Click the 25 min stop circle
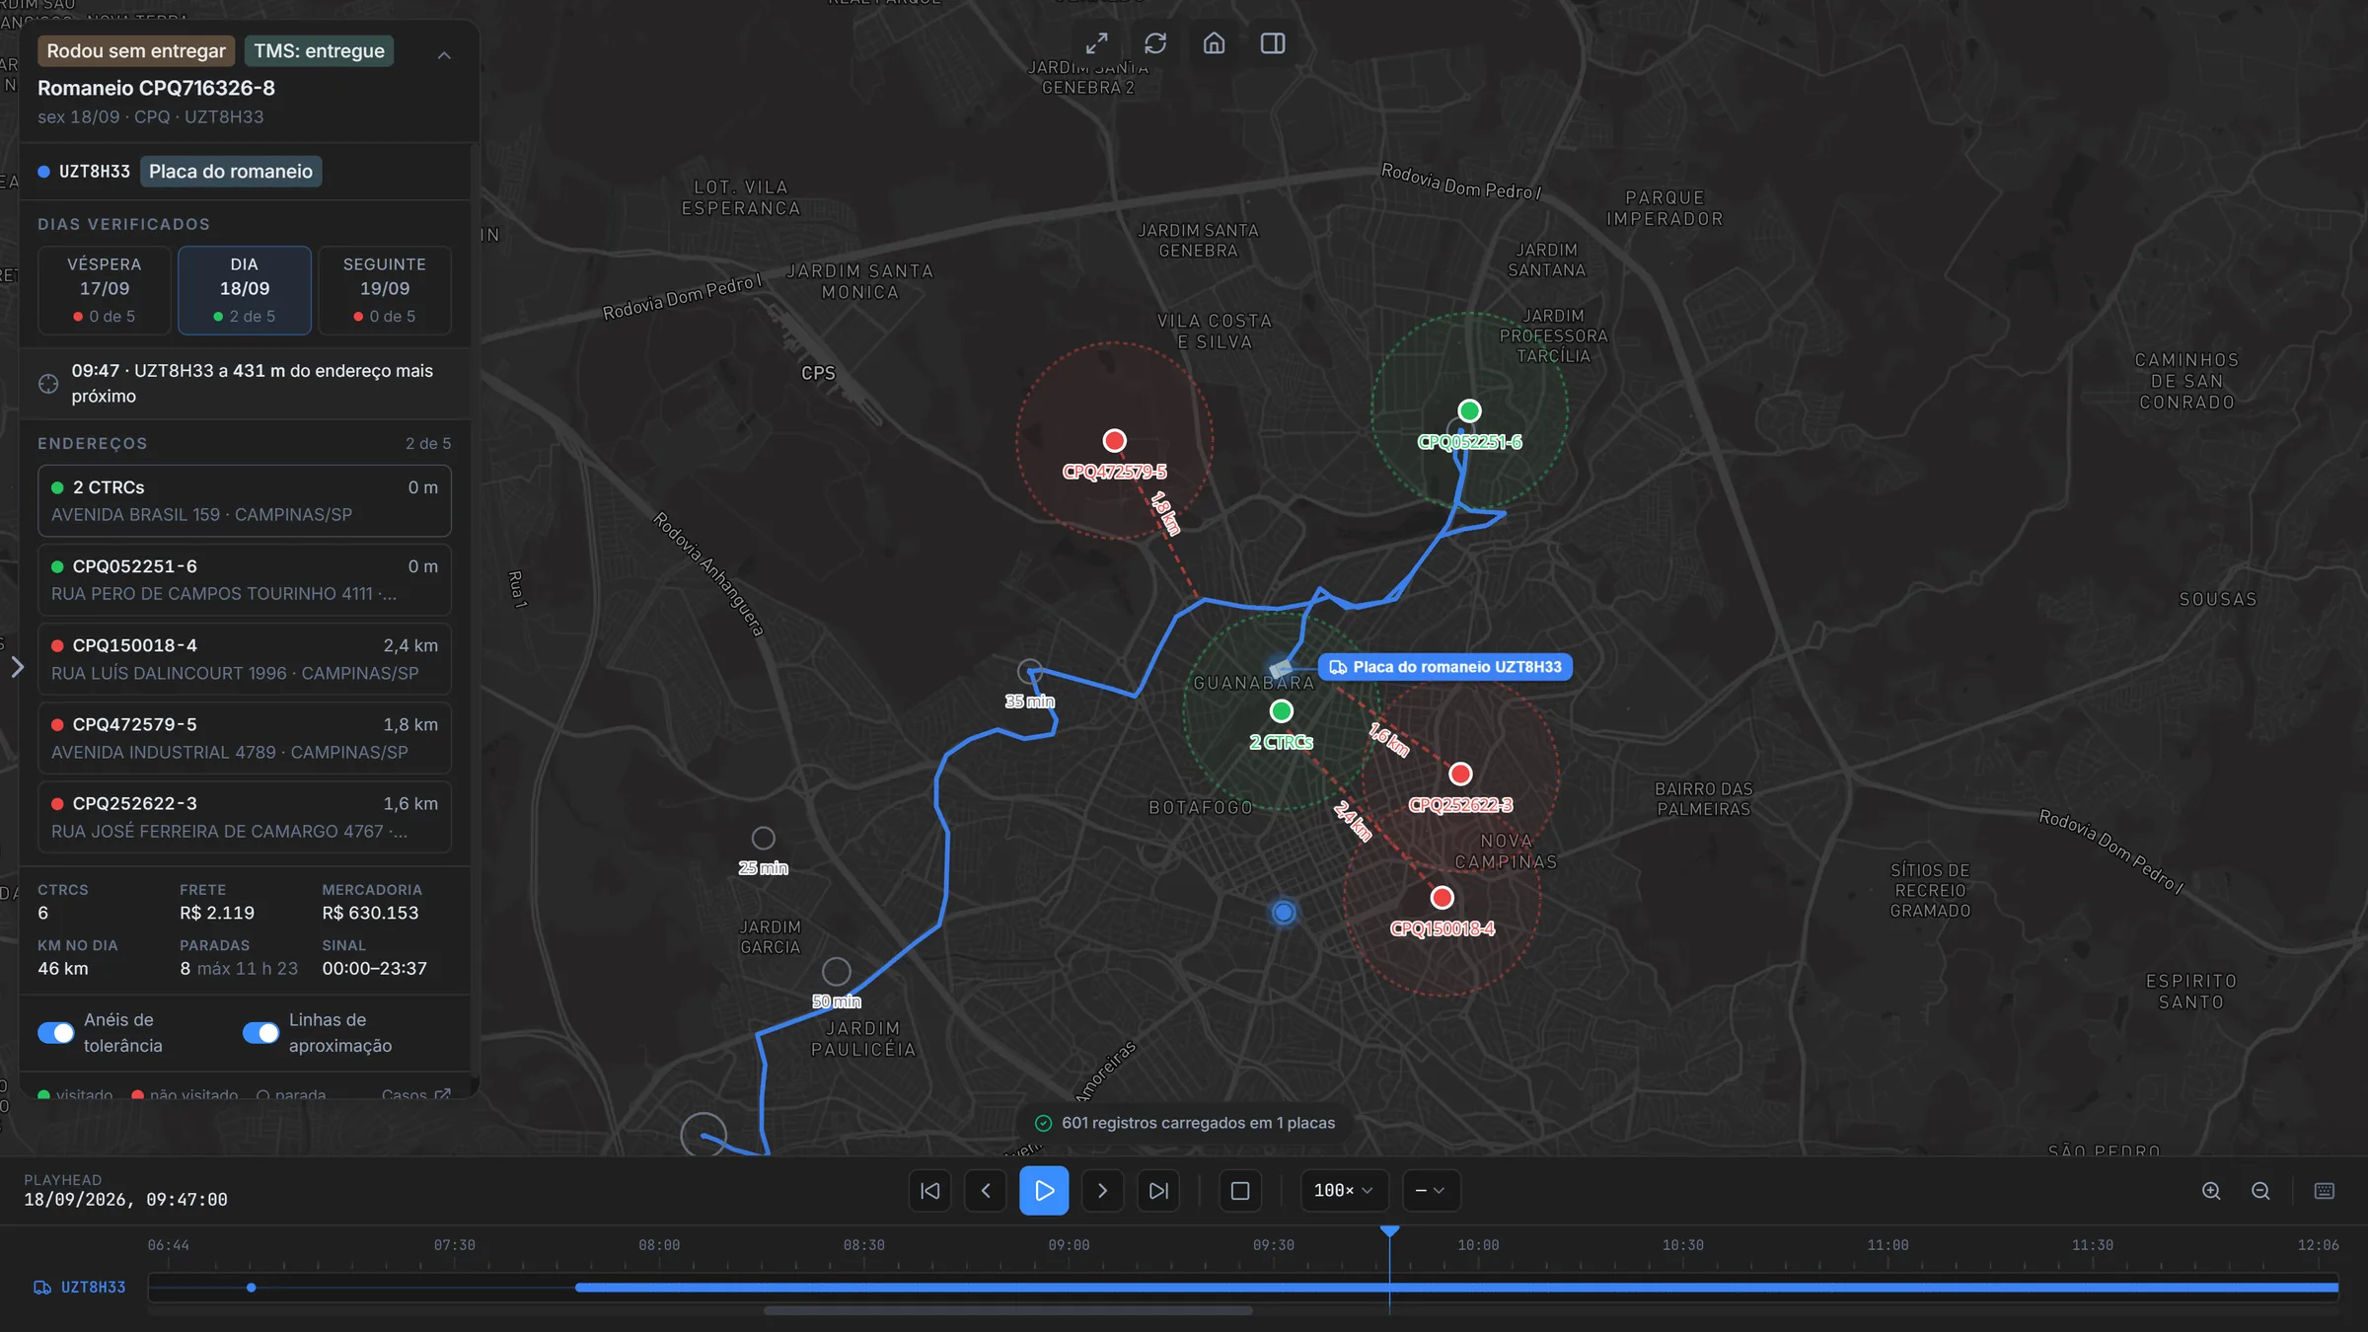Image resolution: width=2368 pixels, height=1332 pixels. pos(763,839)
